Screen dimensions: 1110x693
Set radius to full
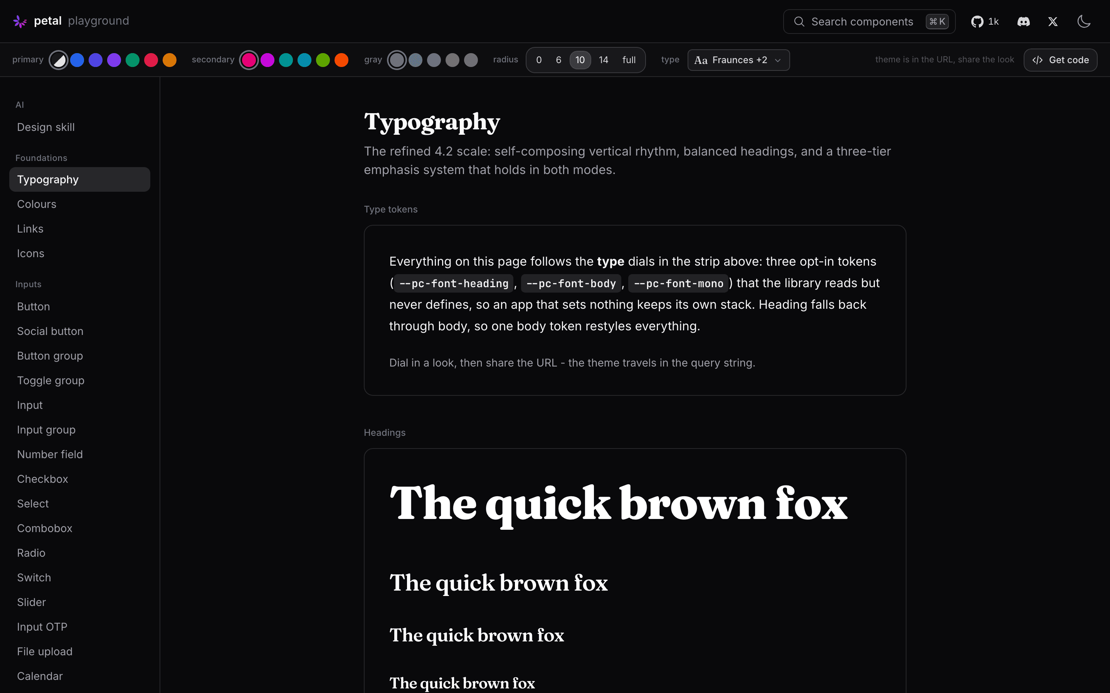point(629,60)
